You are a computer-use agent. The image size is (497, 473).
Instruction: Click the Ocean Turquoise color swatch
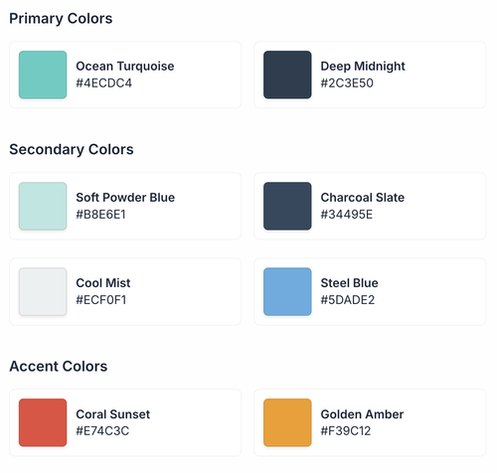43,75
